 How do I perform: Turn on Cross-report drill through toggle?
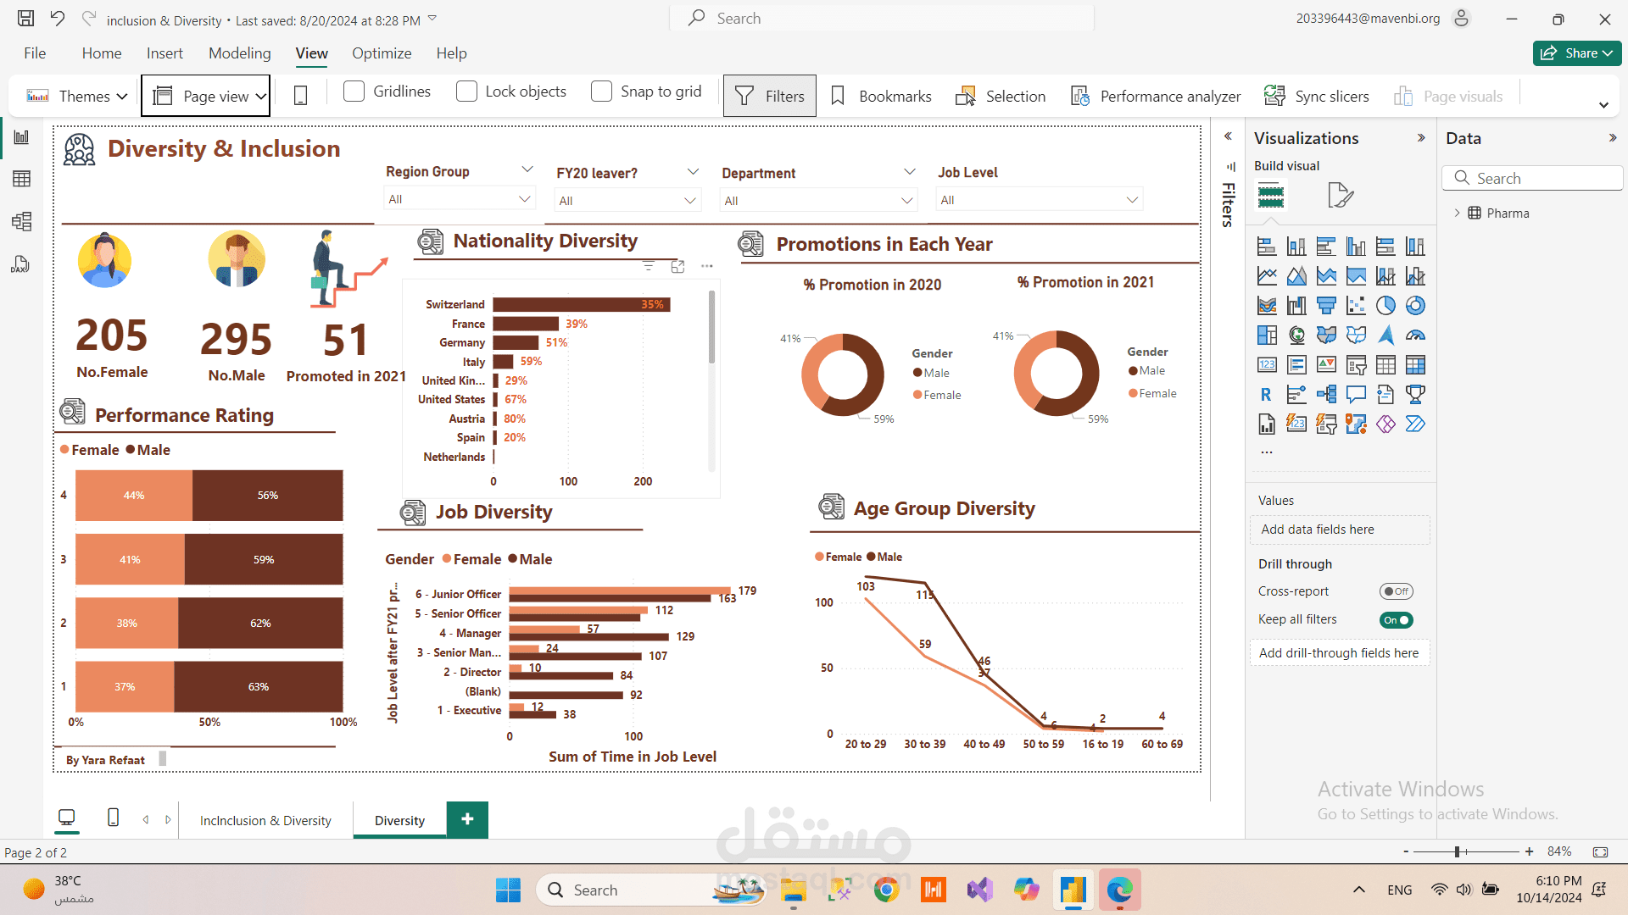[x=1396, y=591]
